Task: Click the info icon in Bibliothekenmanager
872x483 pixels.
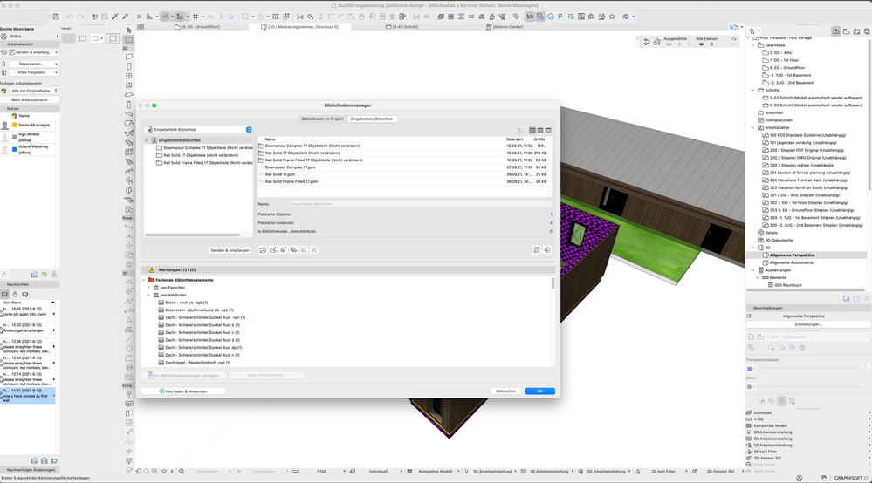Action: pyautogui.click(x=547, y=250)
